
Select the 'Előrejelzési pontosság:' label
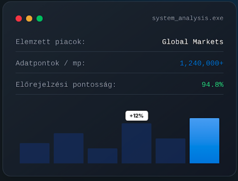66,84
